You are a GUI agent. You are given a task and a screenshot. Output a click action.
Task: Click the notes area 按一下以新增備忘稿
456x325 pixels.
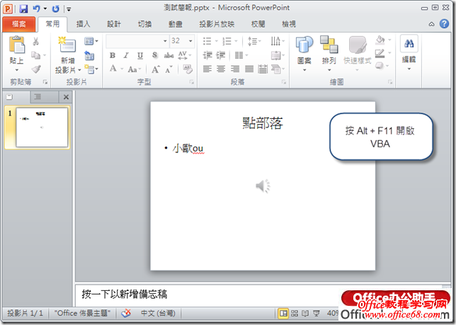pyautogui.click(x=125, y=294)
